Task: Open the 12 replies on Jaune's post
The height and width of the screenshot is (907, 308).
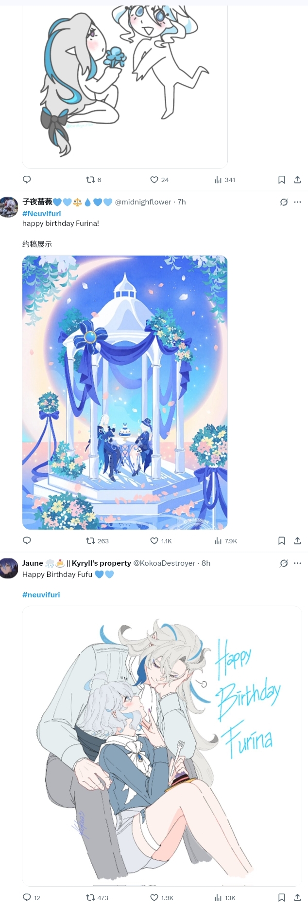Action: 32,897
